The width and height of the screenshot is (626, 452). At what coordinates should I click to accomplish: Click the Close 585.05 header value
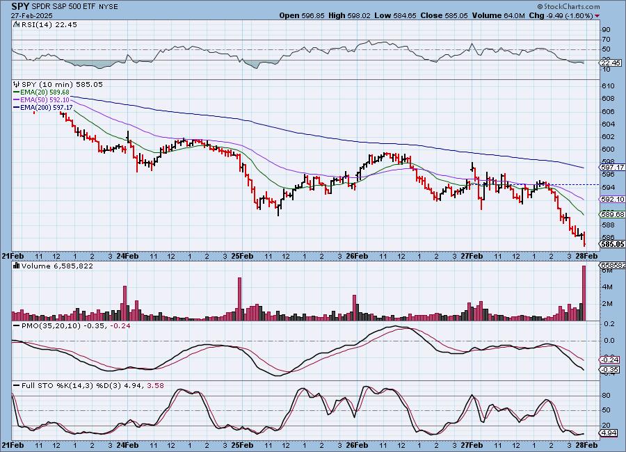click(444, 15)
